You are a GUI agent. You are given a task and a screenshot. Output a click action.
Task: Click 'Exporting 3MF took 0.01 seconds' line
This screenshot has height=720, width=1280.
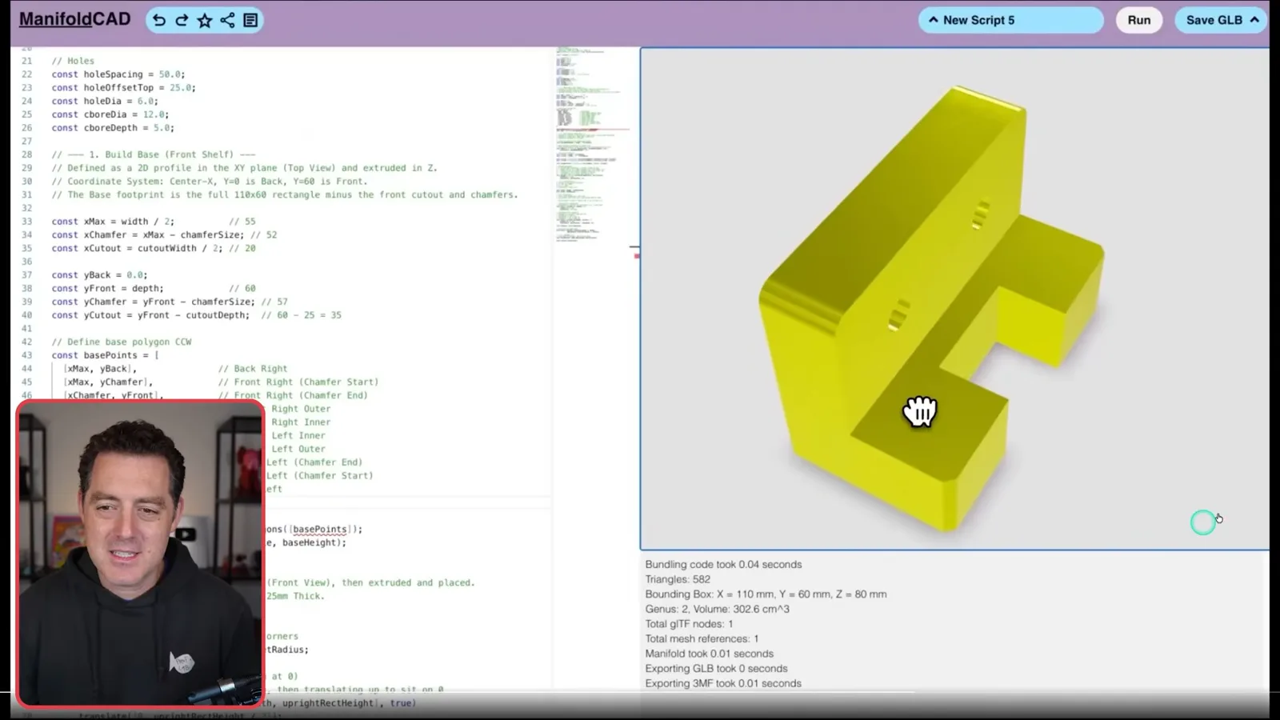[x=723, y=683]
